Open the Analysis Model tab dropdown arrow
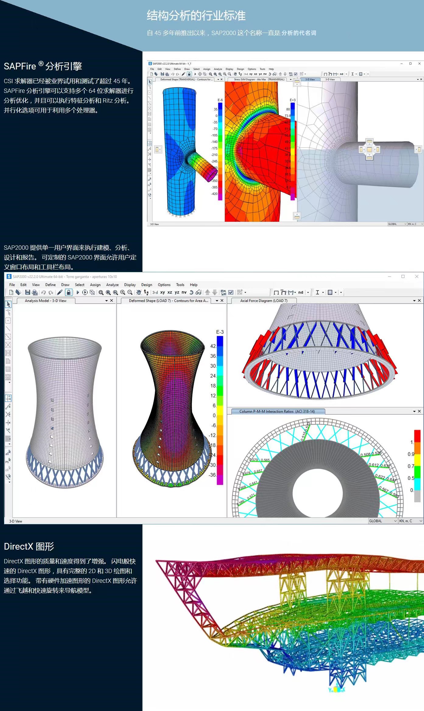 107,301
